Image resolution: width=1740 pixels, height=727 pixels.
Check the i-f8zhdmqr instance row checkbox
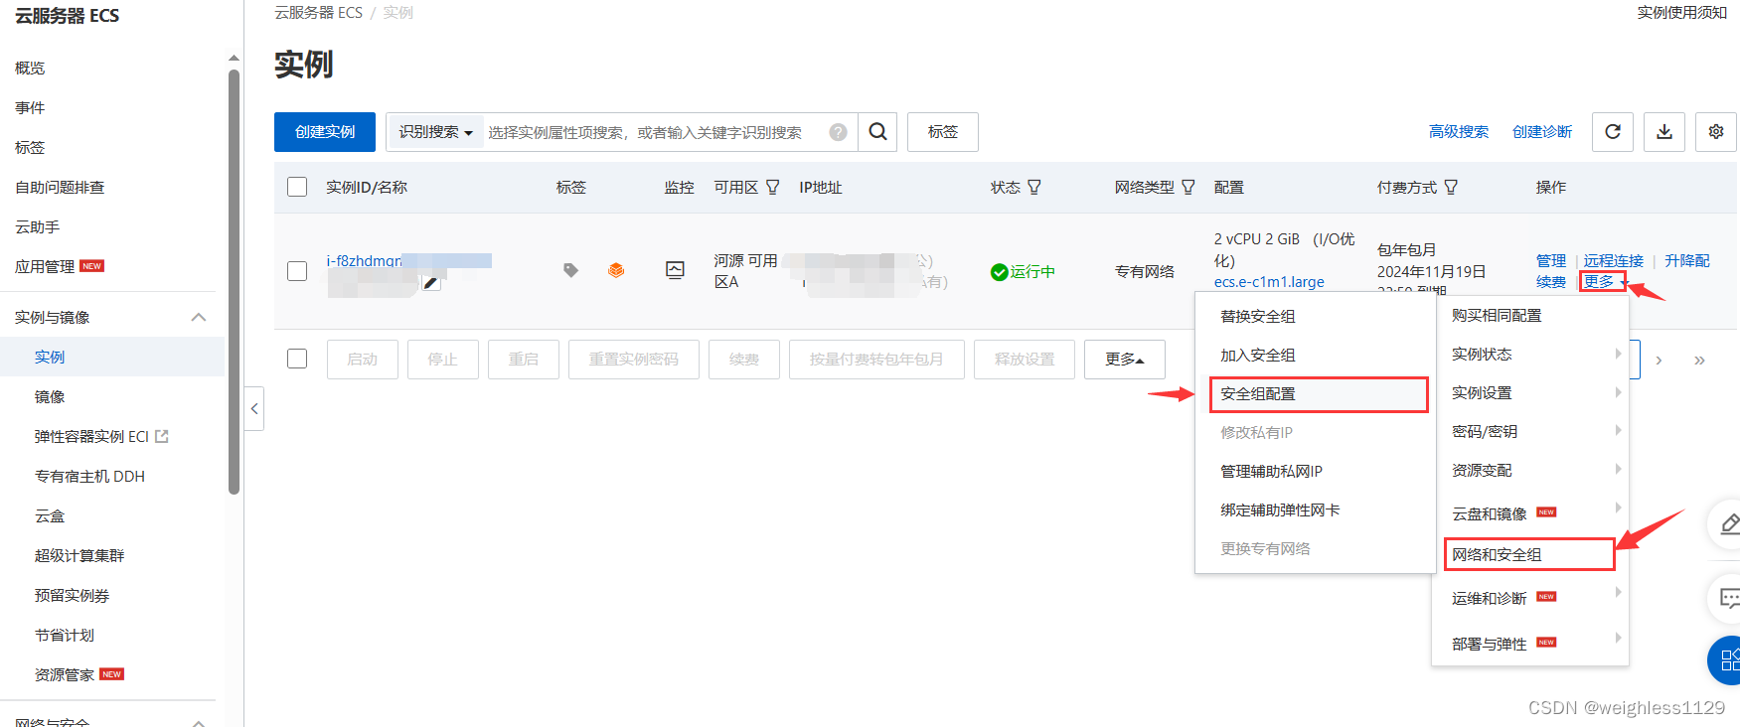pyautogui.click(x=297, y=271)
